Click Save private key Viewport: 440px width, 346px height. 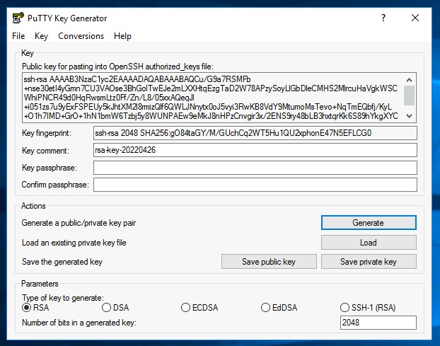pyautogui.click(x=368, y=262)
